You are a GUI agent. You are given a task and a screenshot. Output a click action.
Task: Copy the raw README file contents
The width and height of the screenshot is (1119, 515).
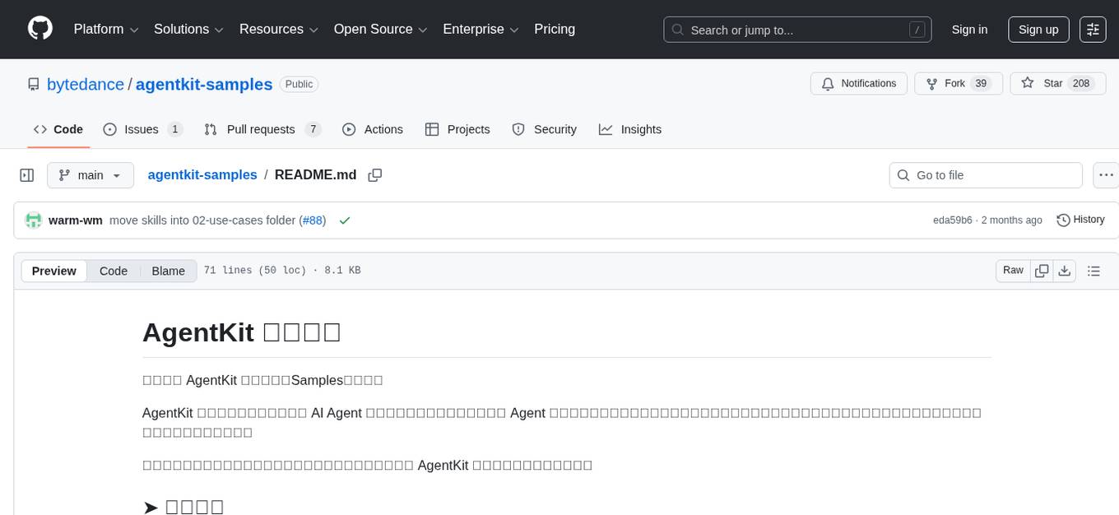tap(1042, 270)
